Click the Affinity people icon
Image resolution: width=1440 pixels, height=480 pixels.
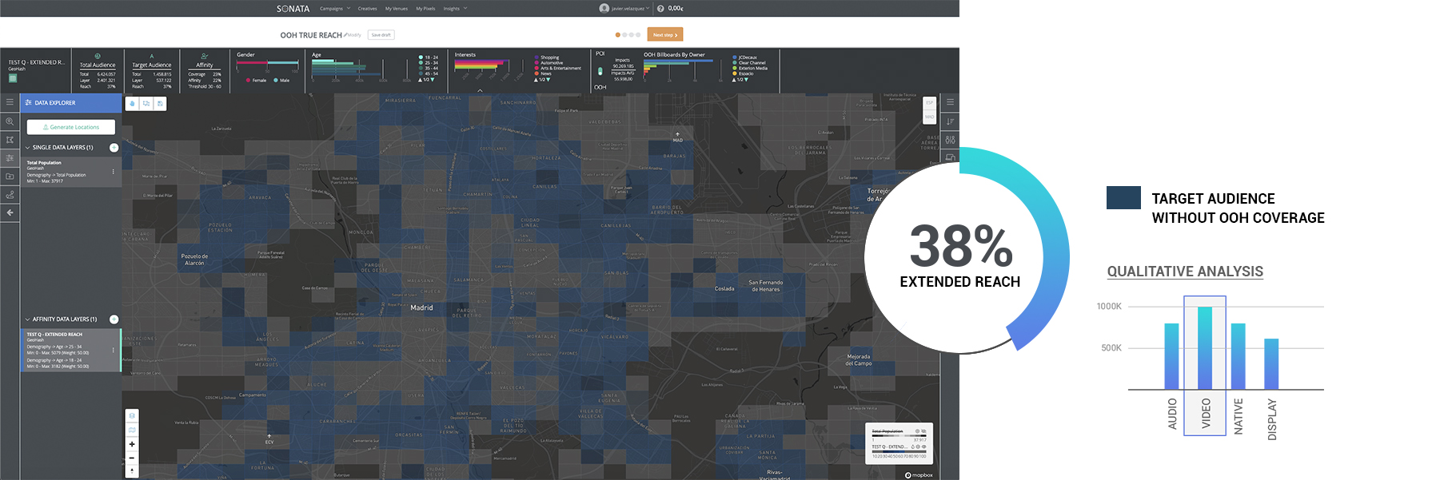[205, 56]
